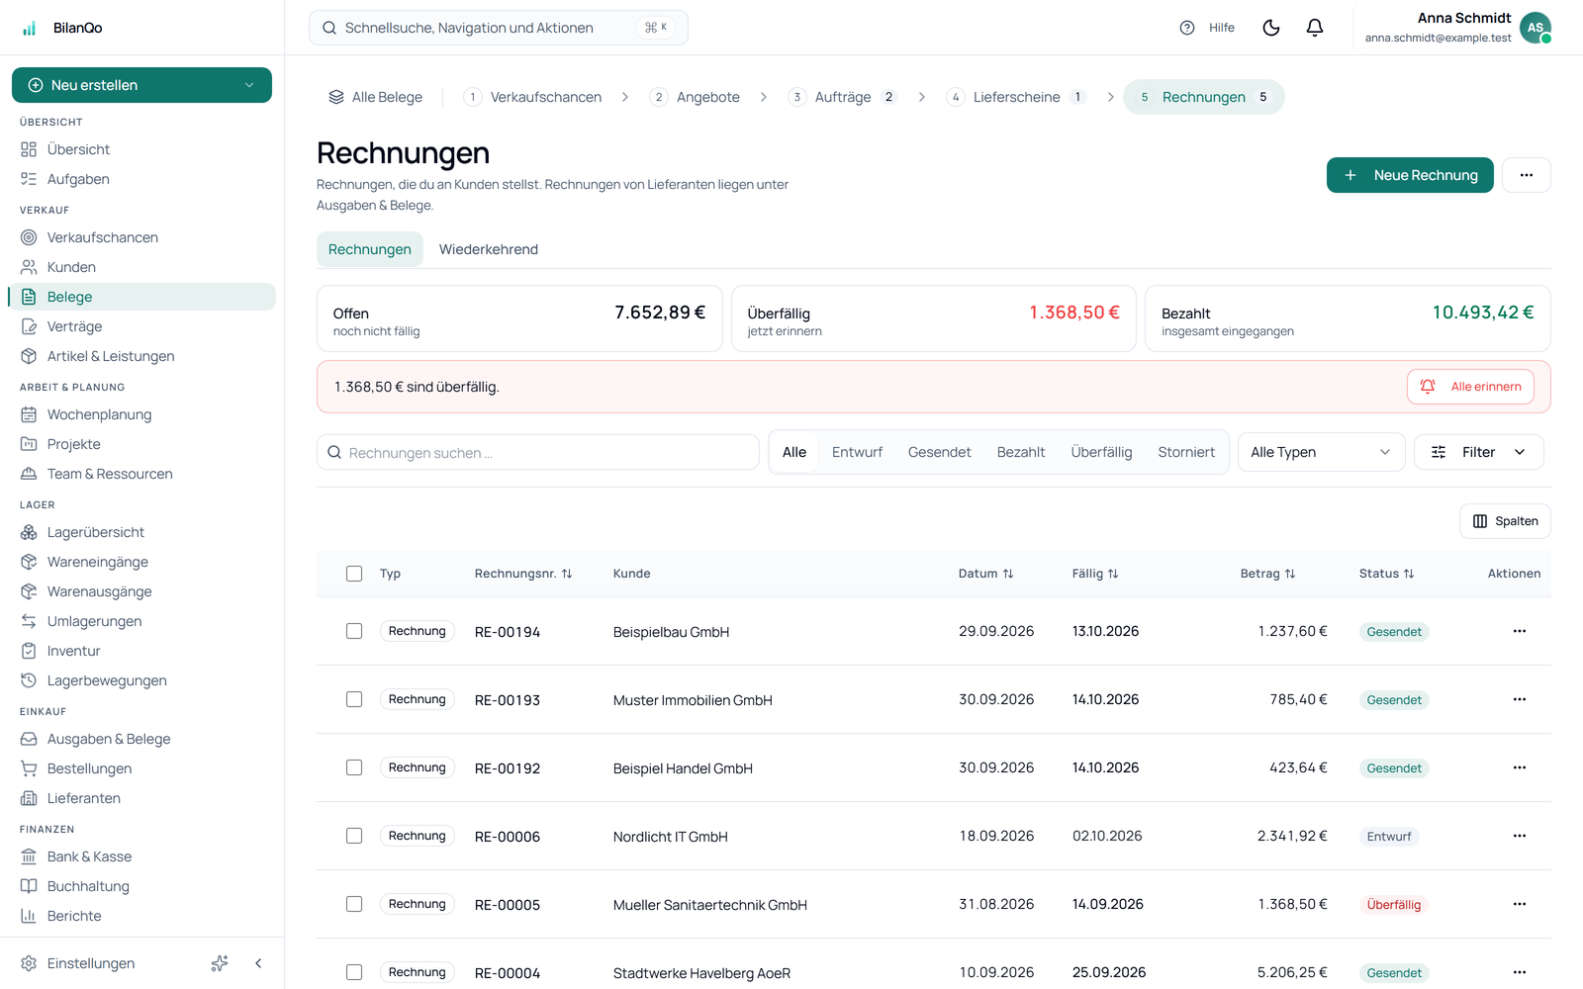Open actions menu for RE-00194

coord(1520,631)
